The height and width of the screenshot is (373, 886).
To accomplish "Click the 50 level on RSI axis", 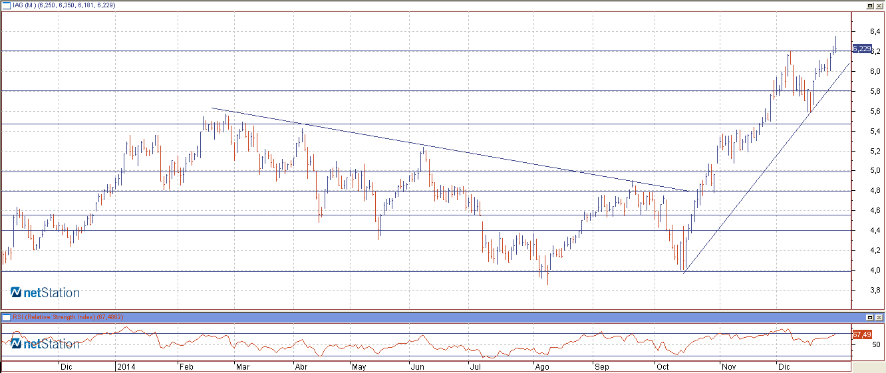I will [877, 344].
